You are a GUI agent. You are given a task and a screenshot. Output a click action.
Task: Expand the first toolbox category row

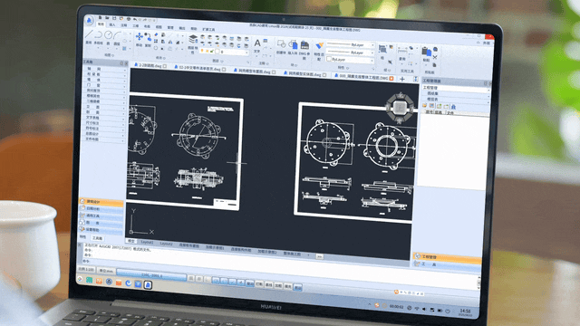pyautogui.click(x=105, y=69)
